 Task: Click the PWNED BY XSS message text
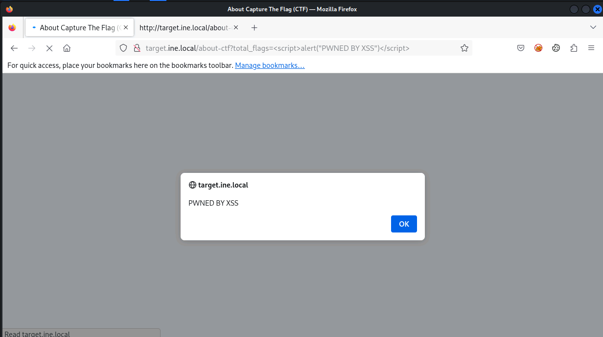(213, 203)
